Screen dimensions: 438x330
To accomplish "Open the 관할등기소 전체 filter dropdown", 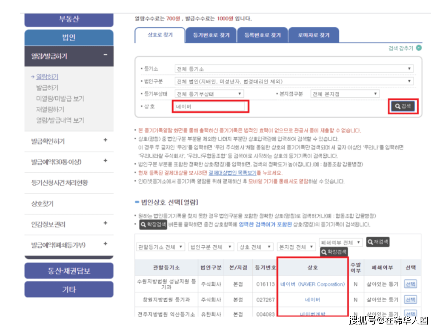I will pos(160,247).
